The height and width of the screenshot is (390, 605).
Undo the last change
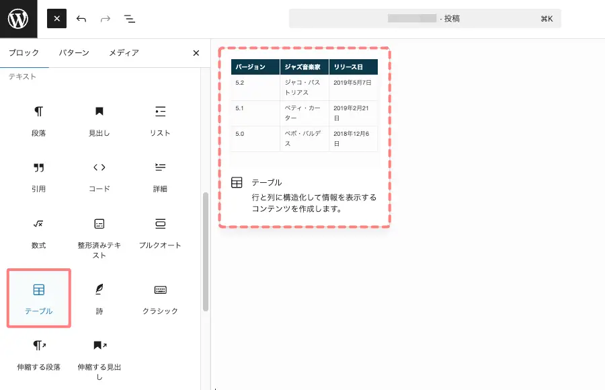pos(81,18)
